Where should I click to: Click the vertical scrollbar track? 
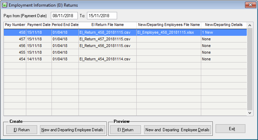pyautogui.click(x=250, y=69)
